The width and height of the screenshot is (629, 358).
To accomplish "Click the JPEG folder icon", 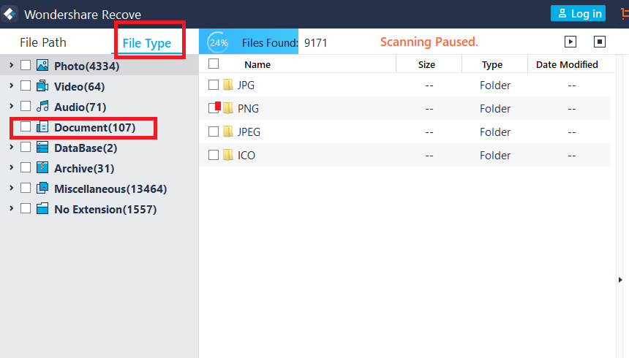I will tap(228, 132).
